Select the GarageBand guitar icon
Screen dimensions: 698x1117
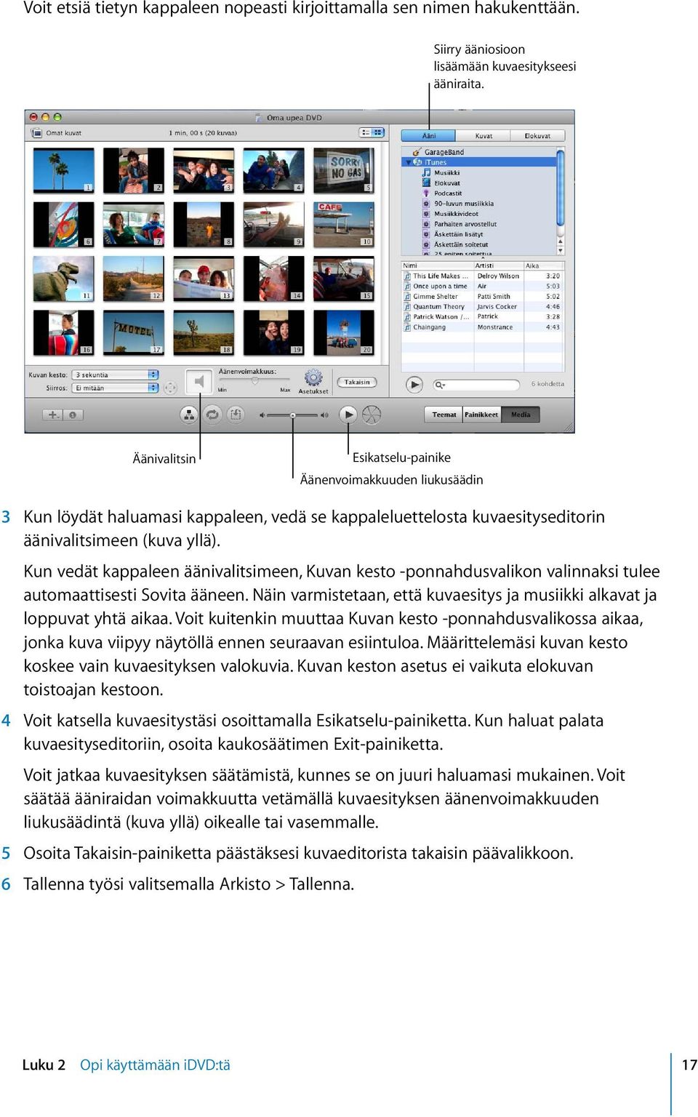point(417,152)
